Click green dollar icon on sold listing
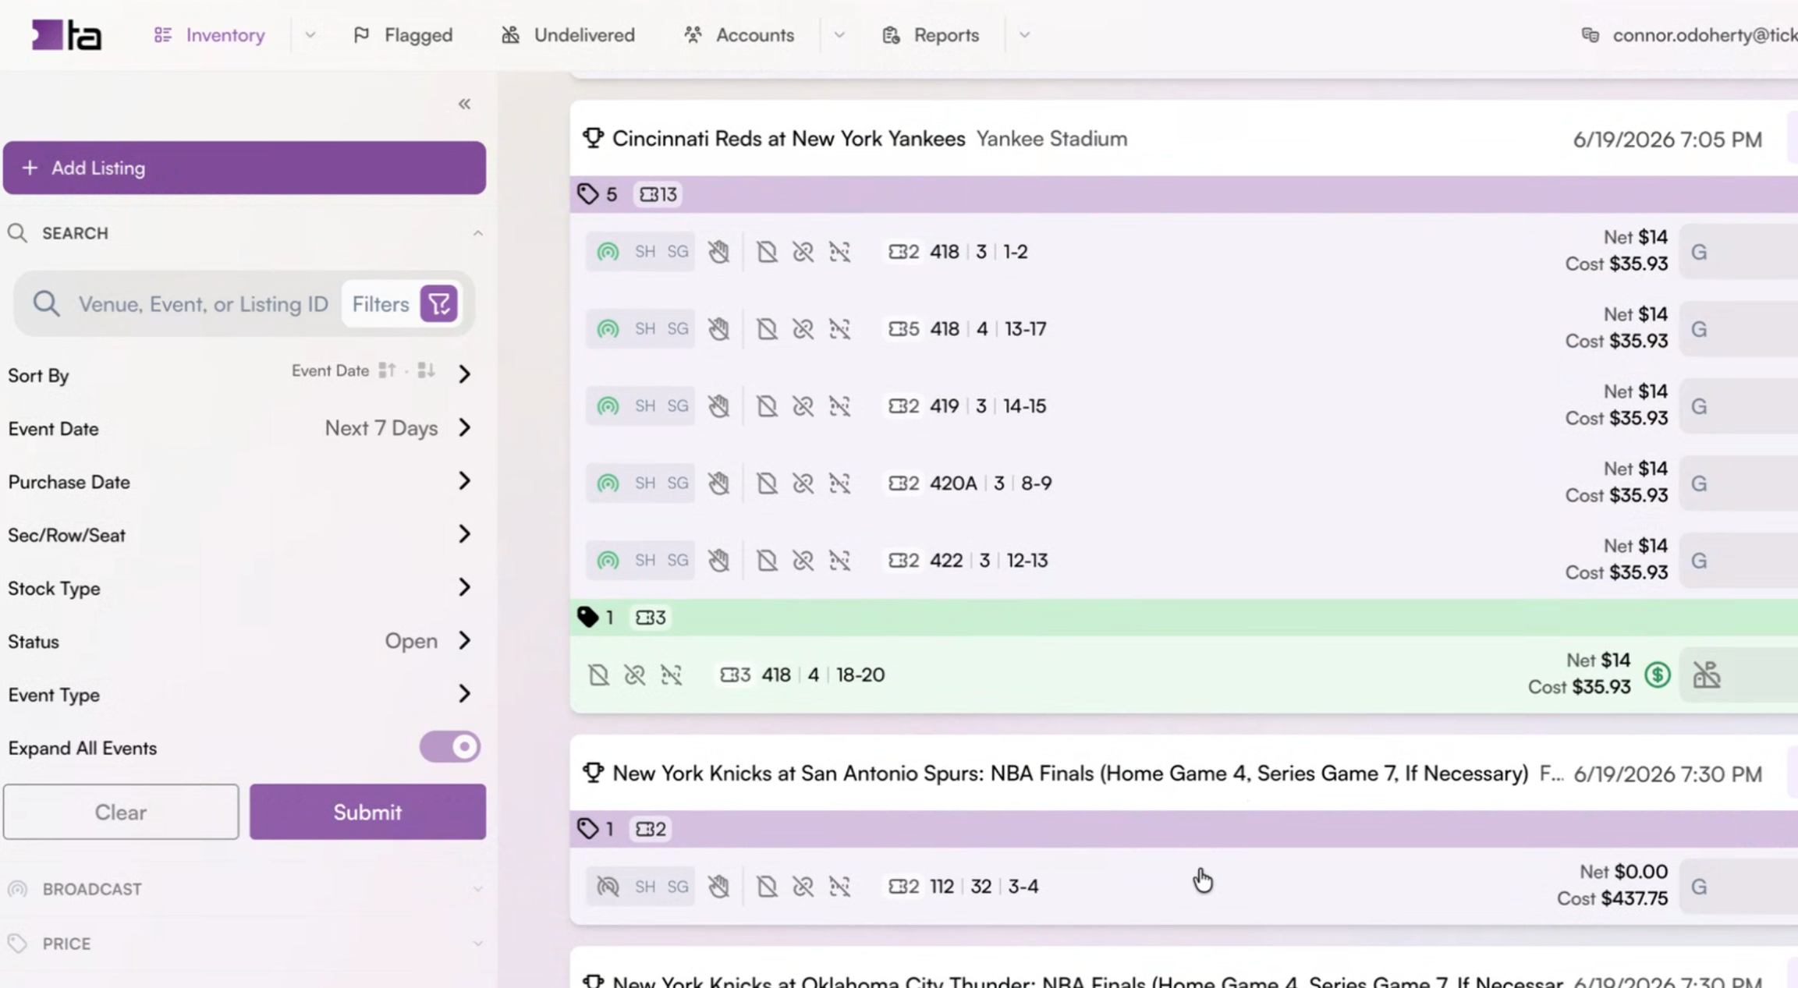This screenshot has height=988, width=1798. tap(1657, 675)
